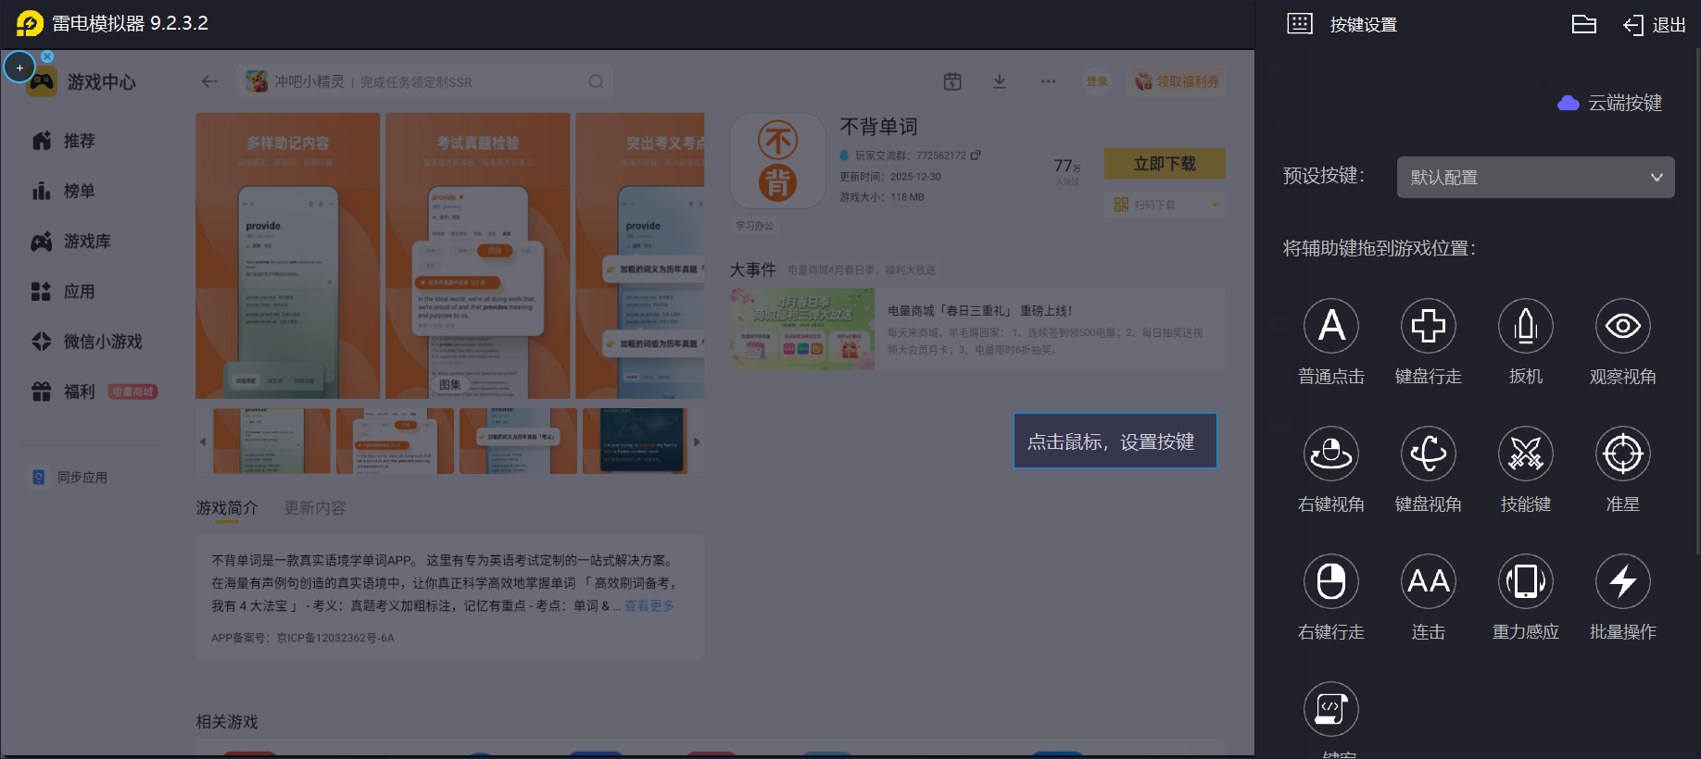Click the 立即下载 download button
Viewport: 1701px width, 759px height.
tap(1165, 164)
